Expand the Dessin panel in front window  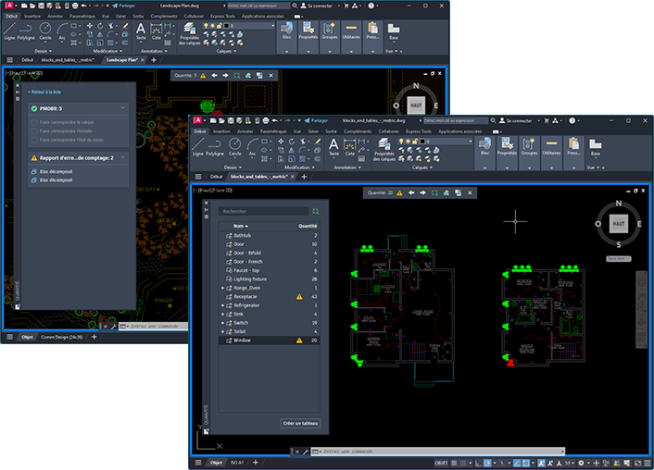tap(233, 167)
